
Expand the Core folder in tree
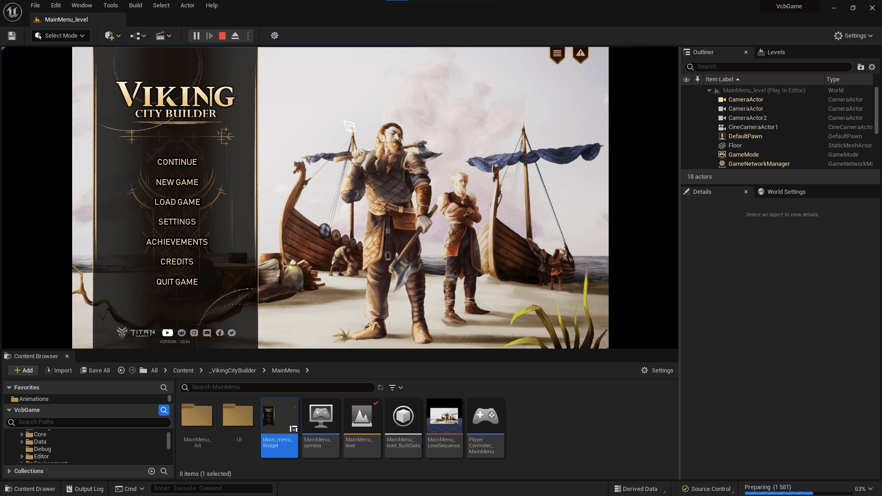tap(22, 434)
